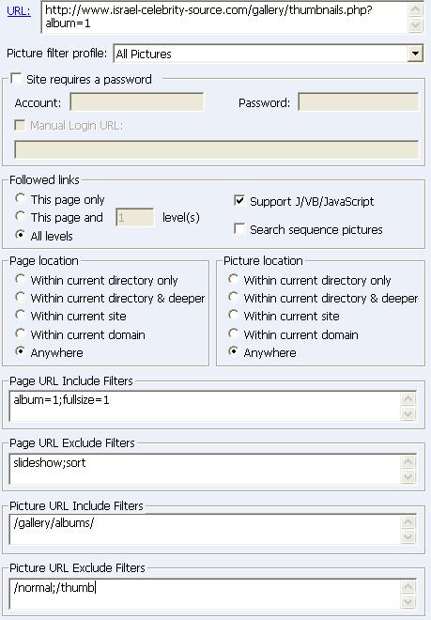431x620 pixels.
Task: Click scroll down arrow in Picture URL Include Filters
Action: 408,537
